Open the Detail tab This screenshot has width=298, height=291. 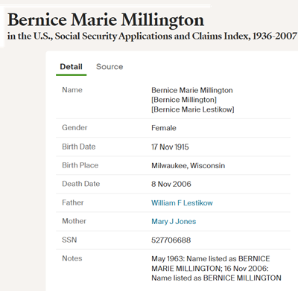pos(71,67)
